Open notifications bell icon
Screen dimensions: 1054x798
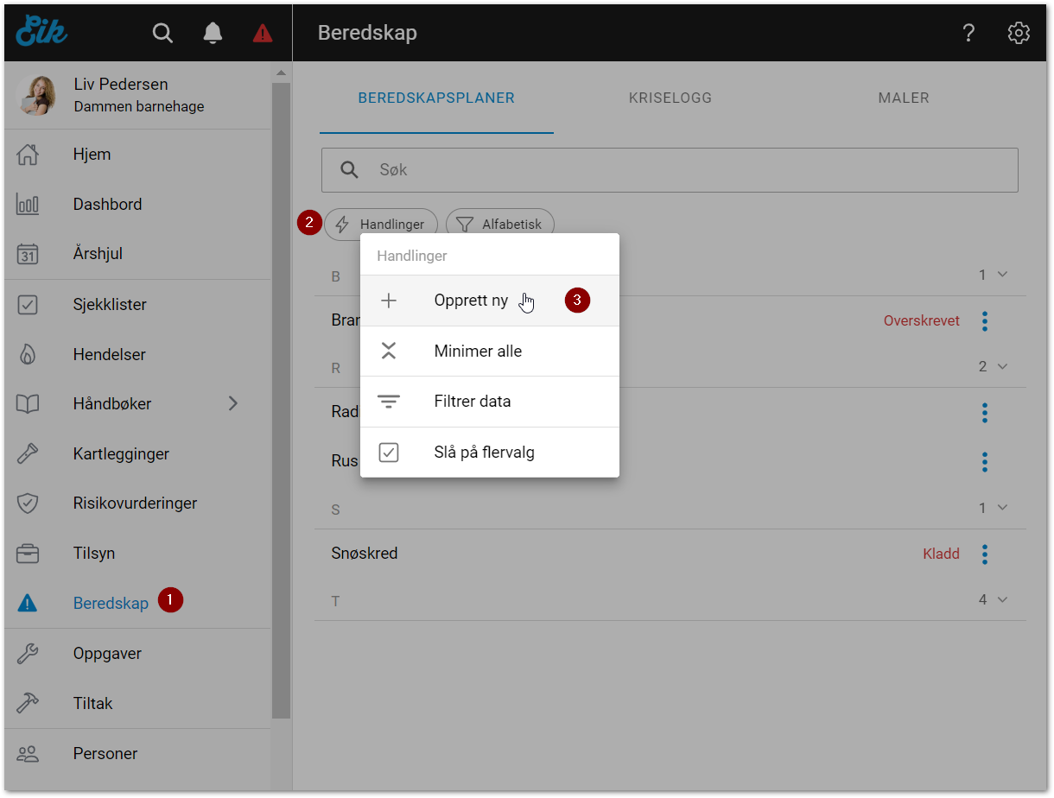tap(213, 33)
